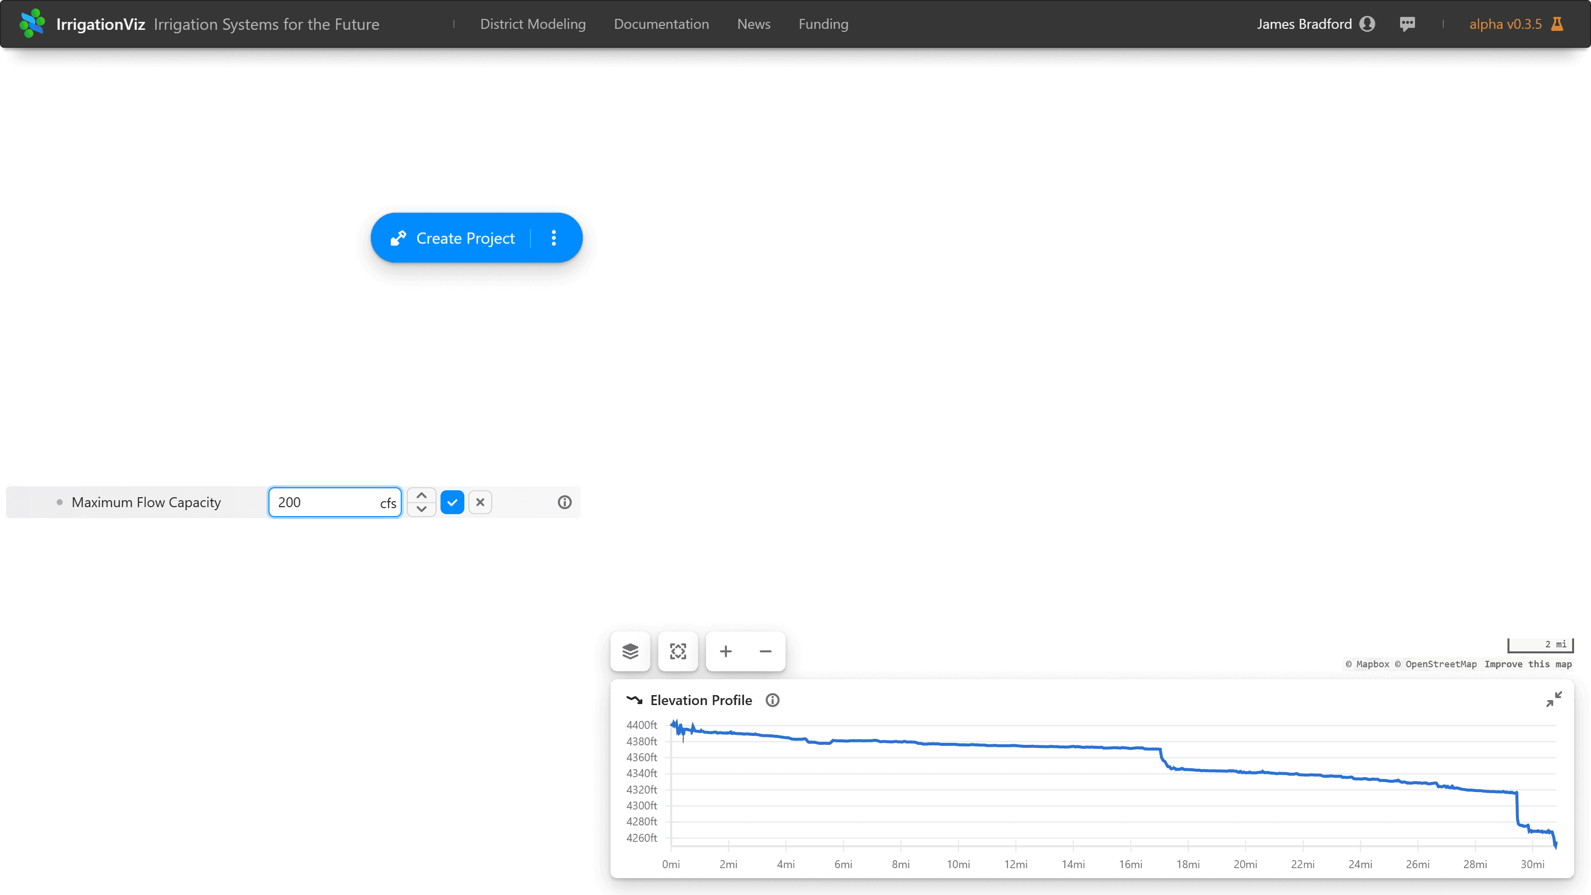Open the map layers button
1591x895 pixels.
click(x=630, y=651)
